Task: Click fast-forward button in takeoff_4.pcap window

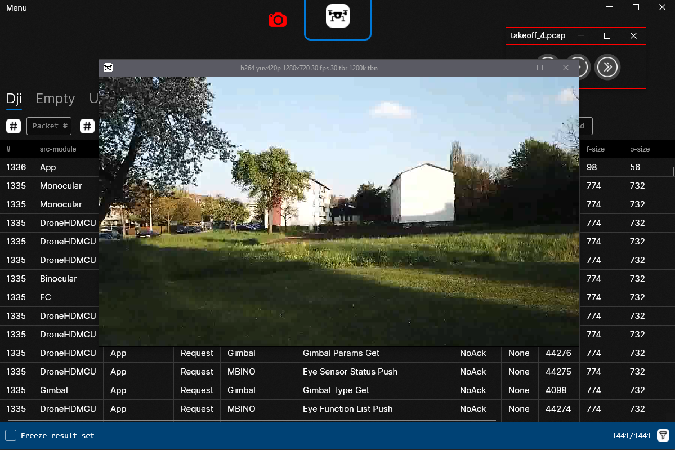Action: pos(607,67)
